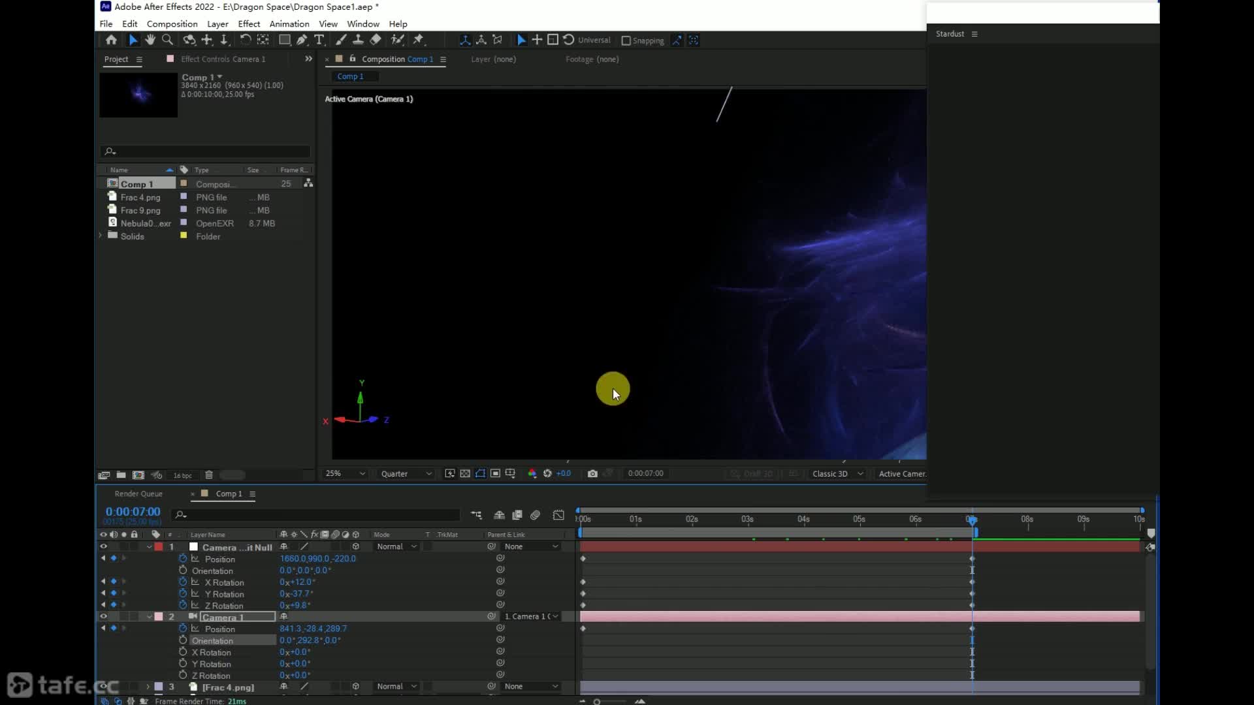Select the Eraser tool

[x=376, y=40]
